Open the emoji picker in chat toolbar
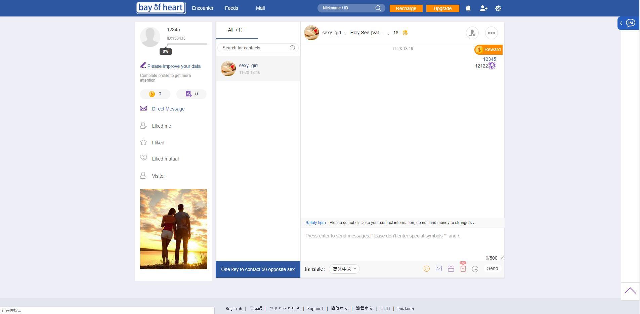Viewport: 640px width, 314px height. [x=426, y=269]
